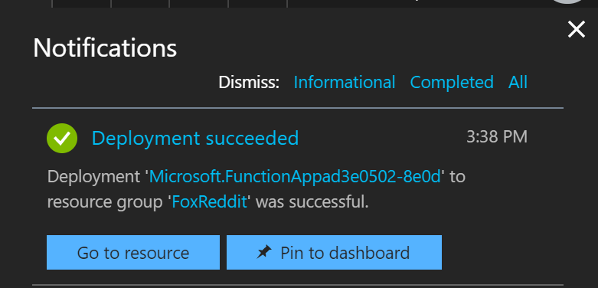This screenshot has width=598, height=288.
Task: Click the Go to resource button
Action: point(133,253)
